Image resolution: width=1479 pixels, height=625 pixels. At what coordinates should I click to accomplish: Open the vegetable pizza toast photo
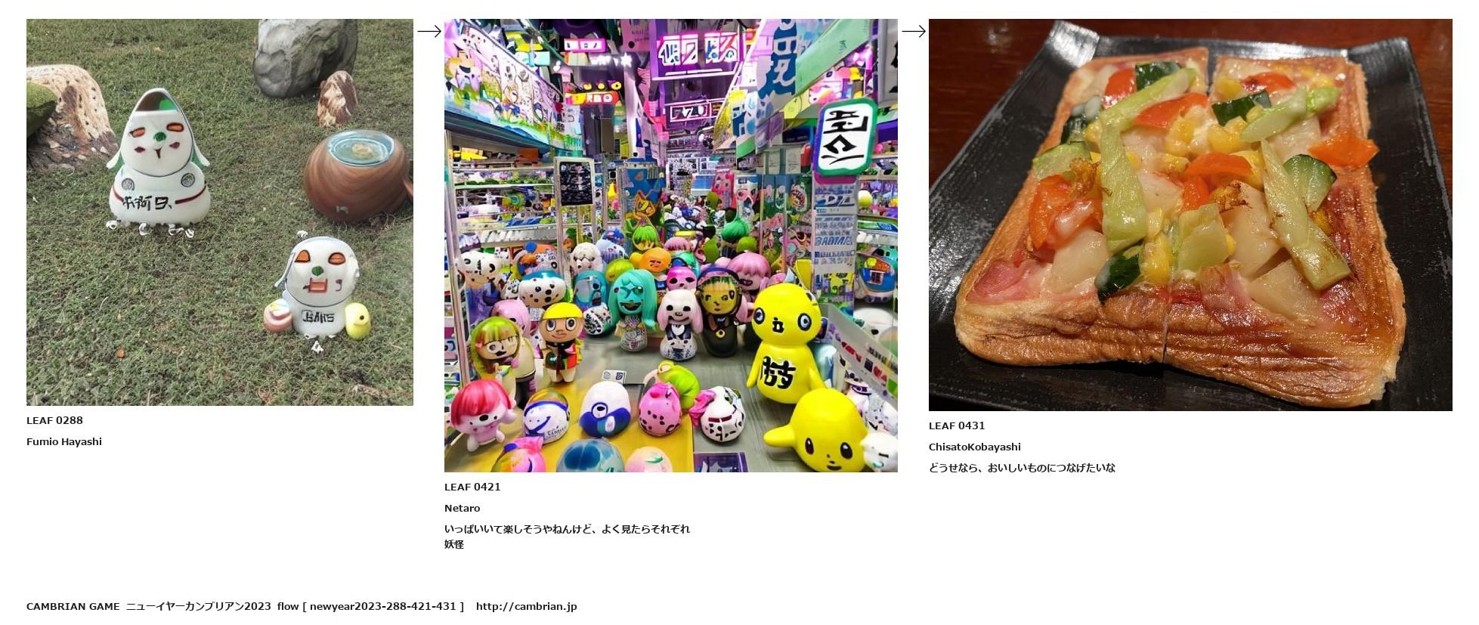coord(1190,215)
